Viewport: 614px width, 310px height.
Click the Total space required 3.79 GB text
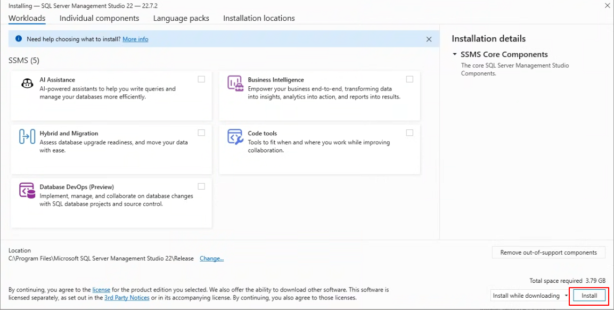coord(567,281)
